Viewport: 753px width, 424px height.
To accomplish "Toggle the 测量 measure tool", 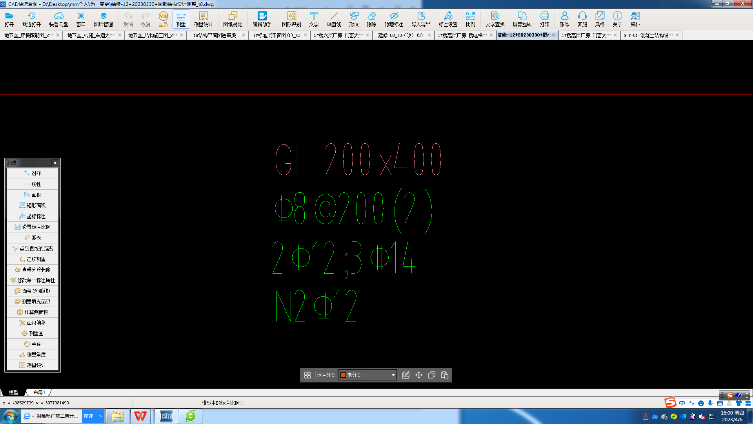I will 181,19.
